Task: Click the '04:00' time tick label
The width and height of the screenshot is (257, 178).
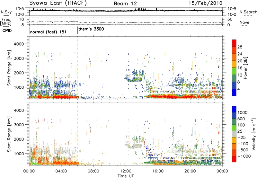Action: pos(61,171)
